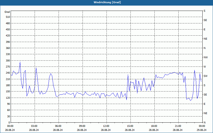This screenshot has height=133, width=213.
Task: Click the NE compass label level with 30
Action: pos(206,113)
